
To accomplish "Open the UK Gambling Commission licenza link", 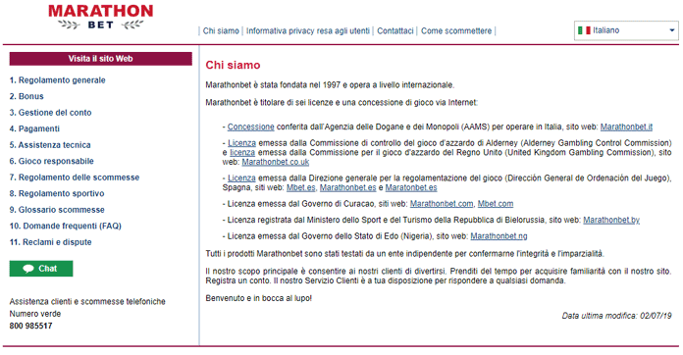I will 242,152.
